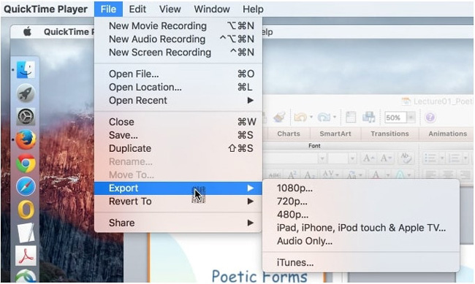Switch to the SmartArt ribbon tab
This screenshot has height=284, width=475.
click(335, 134)
